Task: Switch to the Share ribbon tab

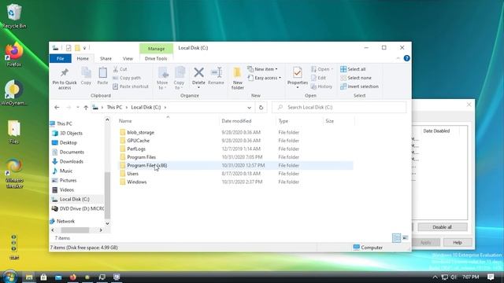Action: pos(106,58)
